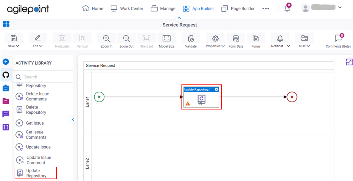
Task: Collapse the Activity Library panel
Action: [73, 119]
